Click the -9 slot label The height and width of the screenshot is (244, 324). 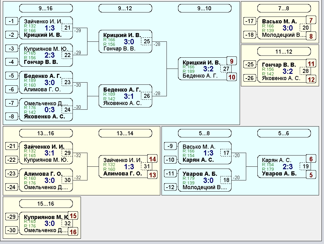pyautogui.click(x=170, y=146)
